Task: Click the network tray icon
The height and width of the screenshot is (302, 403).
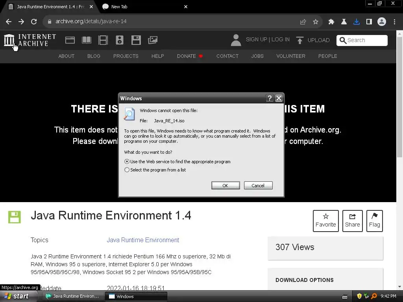Action: pyautogui.click(x=366, y=296)
